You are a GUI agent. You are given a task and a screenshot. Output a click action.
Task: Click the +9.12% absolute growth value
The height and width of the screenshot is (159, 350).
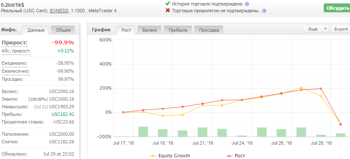[66, 51]
